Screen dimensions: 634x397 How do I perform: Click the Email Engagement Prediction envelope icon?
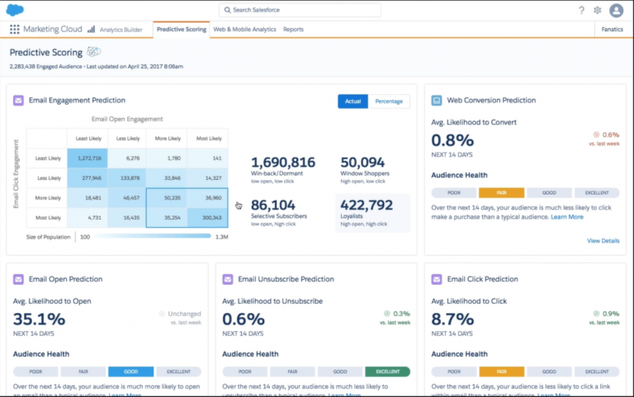click(18, 100)
